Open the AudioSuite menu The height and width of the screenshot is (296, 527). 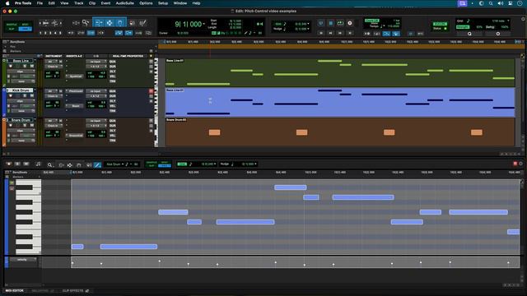click(x=124, y=3)
